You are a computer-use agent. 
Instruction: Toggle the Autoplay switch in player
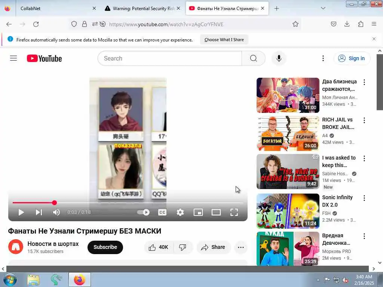pyautogui.click(x=143, y=212)
